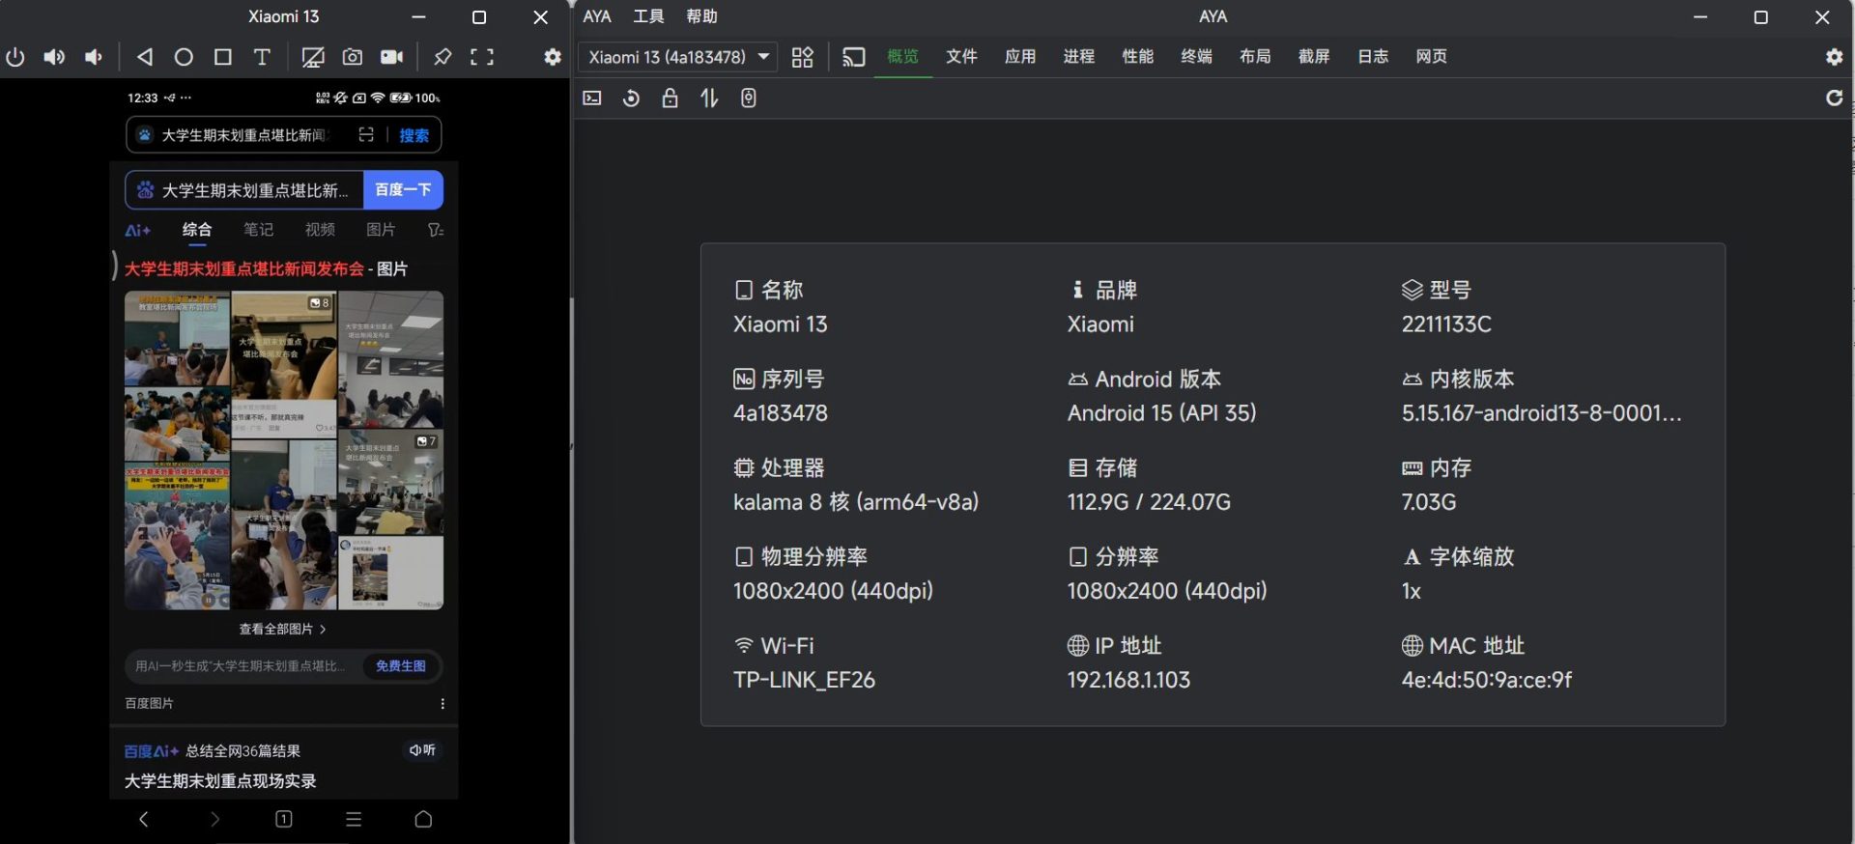Click the home circle icon in mirror toolbar

tap(184, 57)
